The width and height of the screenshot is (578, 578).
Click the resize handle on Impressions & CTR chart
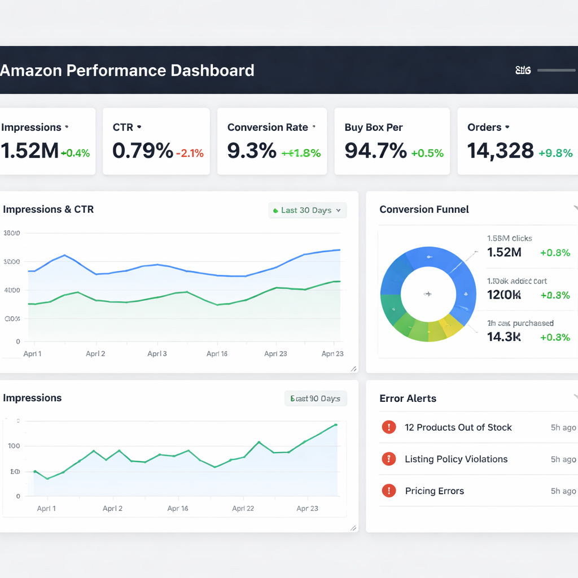354,369
